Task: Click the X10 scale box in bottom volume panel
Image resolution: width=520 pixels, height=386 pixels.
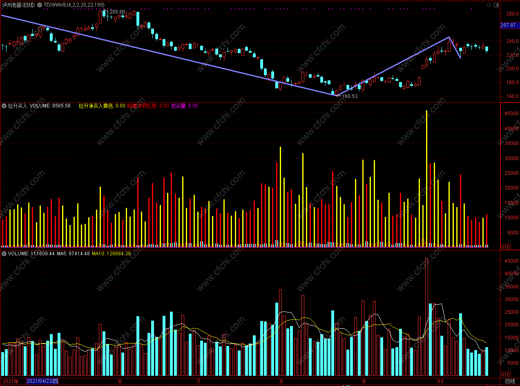Action: [x=506, y=375]
